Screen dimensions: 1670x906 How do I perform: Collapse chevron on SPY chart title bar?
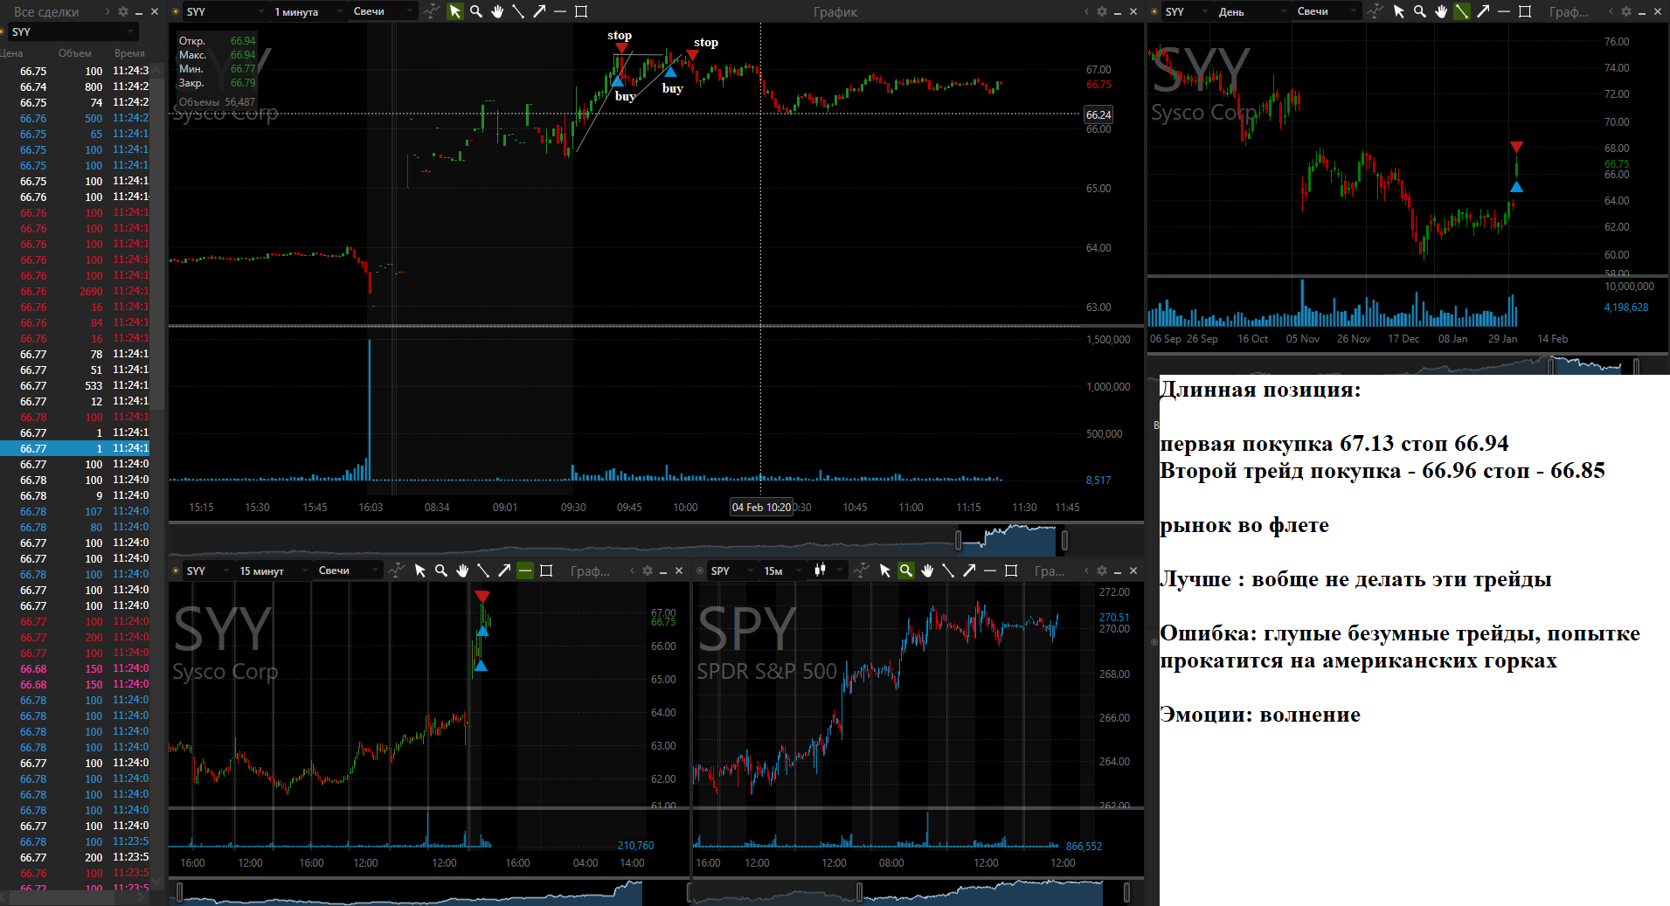[1086, 571]
